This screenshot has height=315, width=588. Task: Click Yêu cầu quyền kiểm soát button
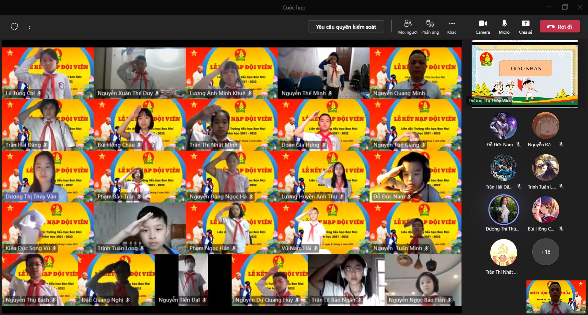click(x=346, y=27)
